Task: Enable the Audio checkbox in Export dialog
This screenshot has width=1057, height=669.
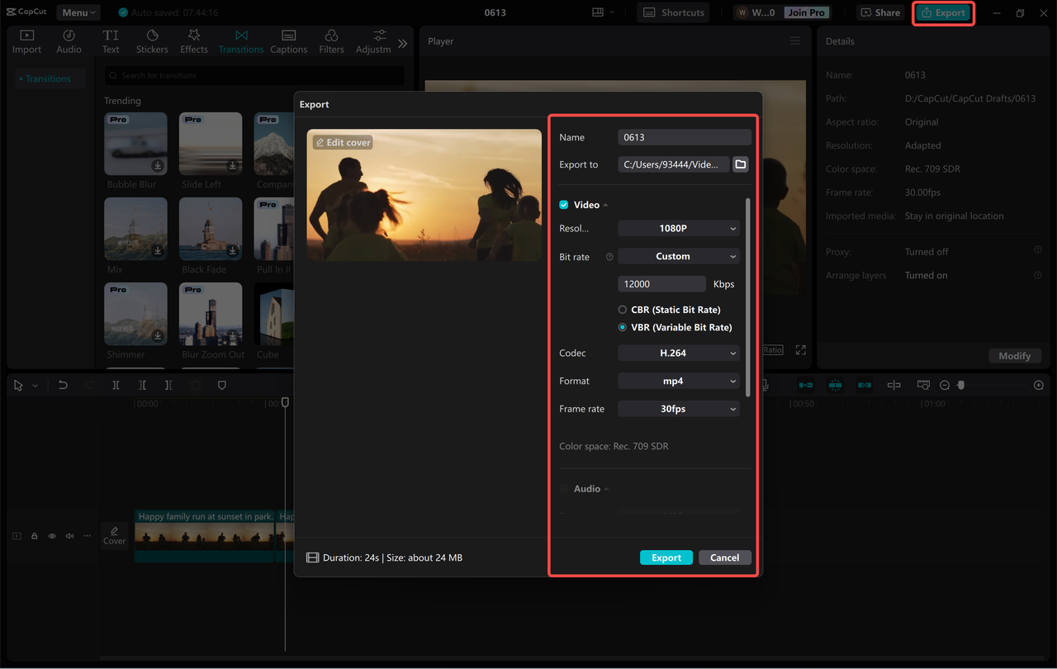Action: point(564,489)
